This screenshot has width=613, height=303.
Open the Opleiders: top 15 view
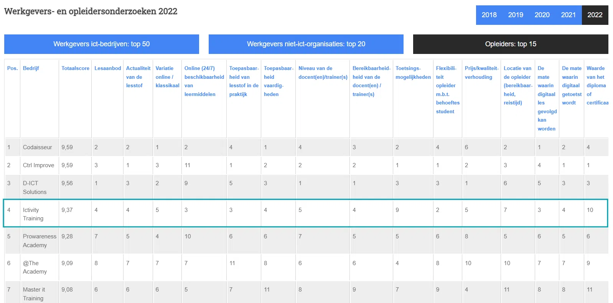click(511, 44)
